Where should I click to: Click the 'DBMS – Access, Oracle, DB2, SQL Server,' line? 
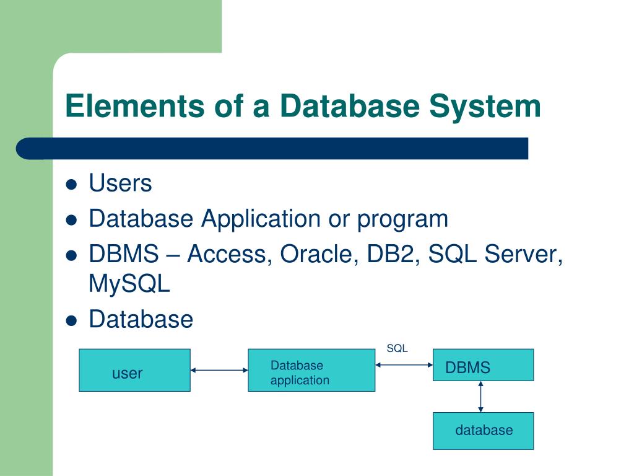pos(326,255)
